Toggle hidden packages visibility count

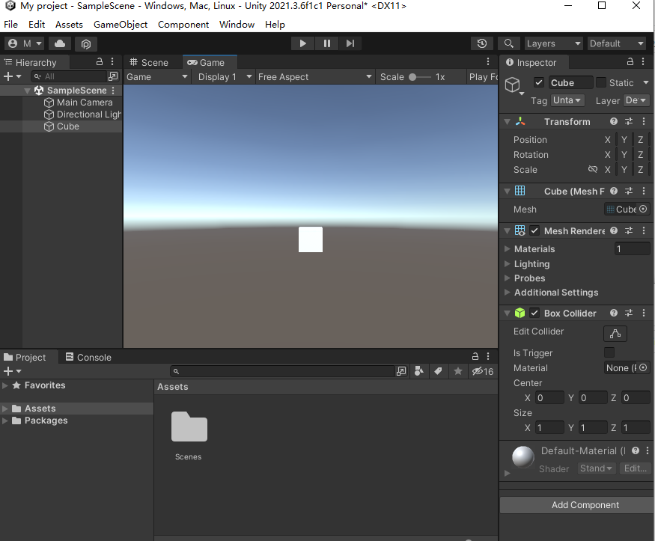[x=483, y=371]
